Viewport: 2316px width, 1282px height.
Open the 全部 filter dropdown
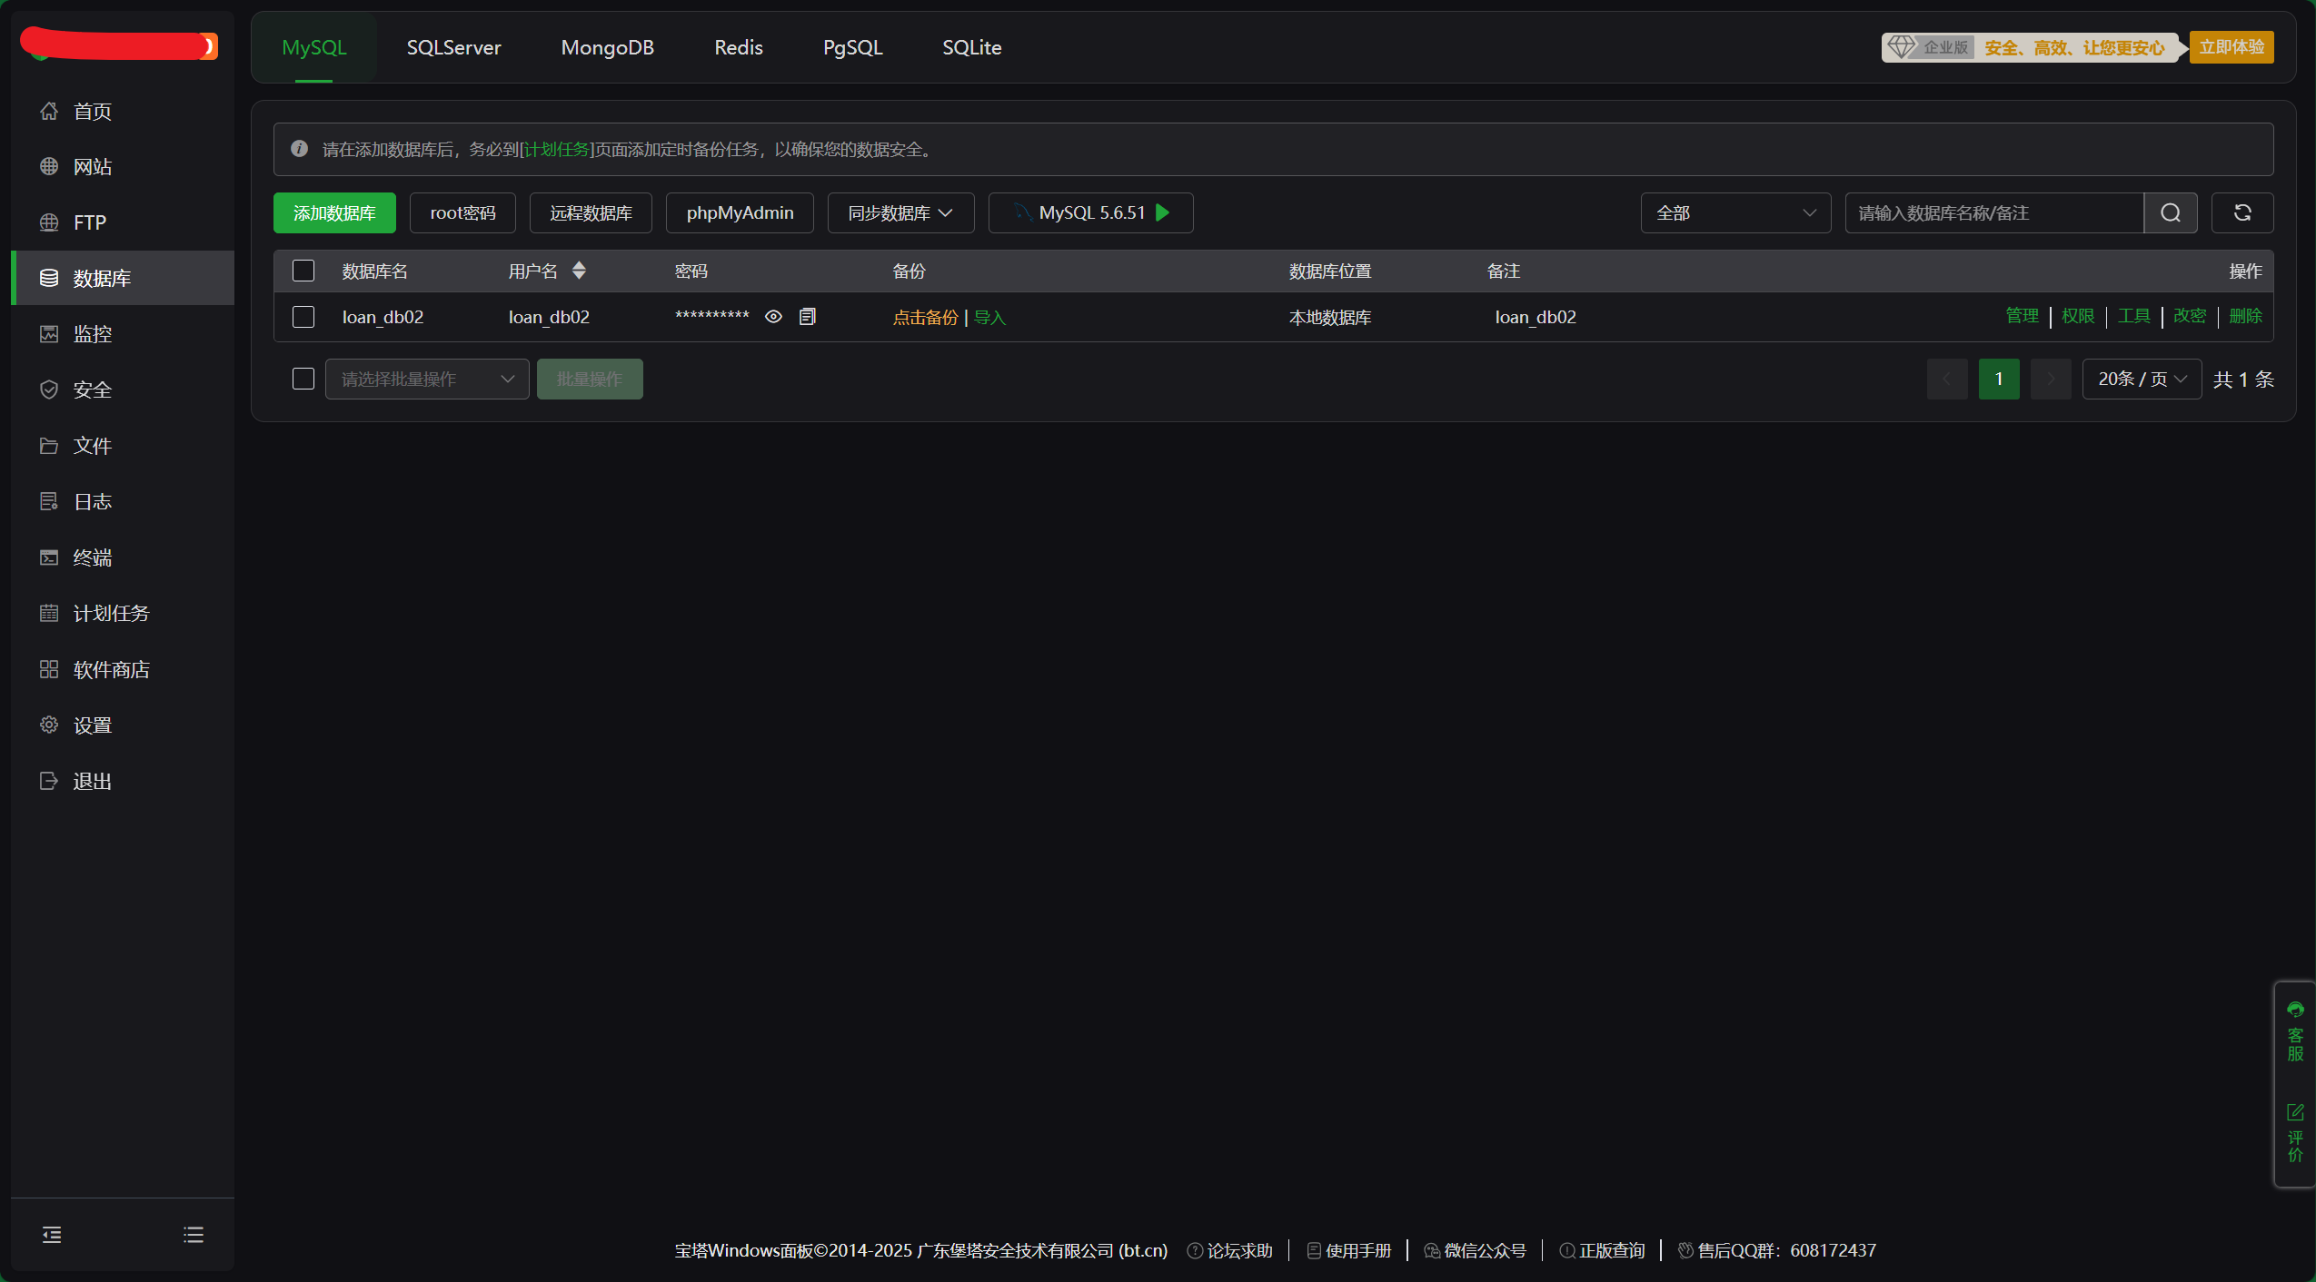pos(1735,212)
